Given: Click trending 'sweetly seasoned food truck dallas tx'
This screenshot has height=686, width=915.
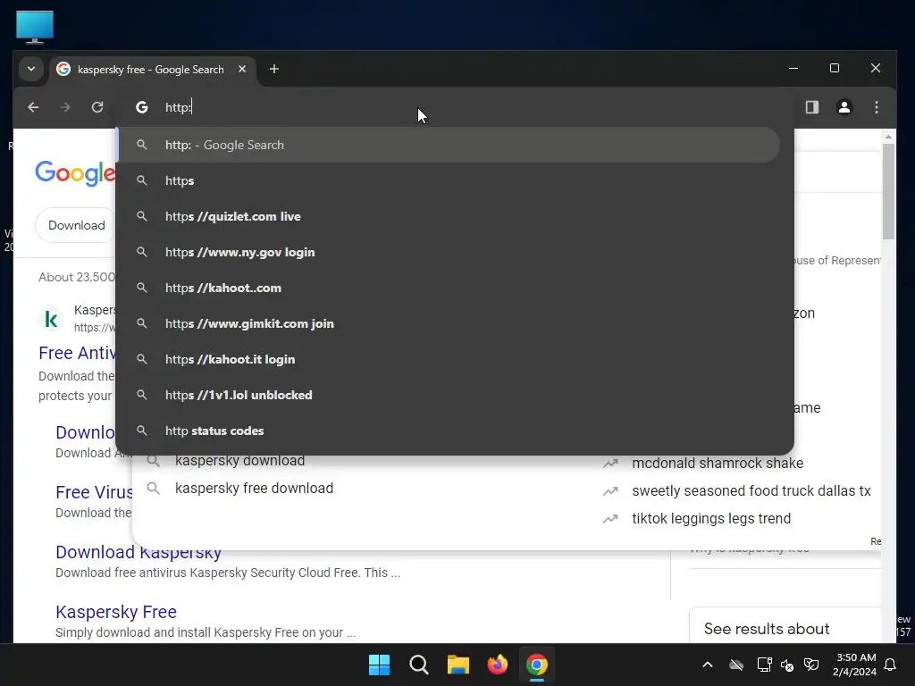Looking at the screenshot, I should 751,491.
